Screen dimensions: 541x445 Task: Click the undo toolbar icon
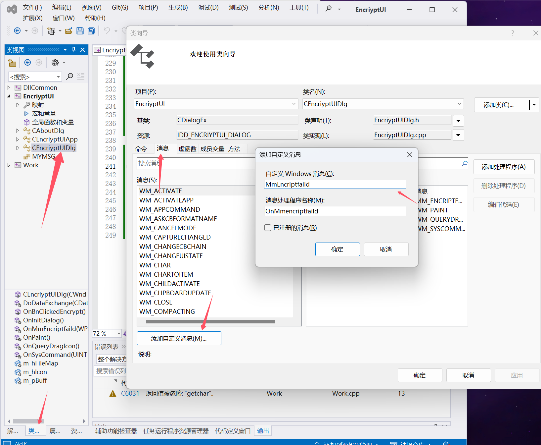pos(107,31)
